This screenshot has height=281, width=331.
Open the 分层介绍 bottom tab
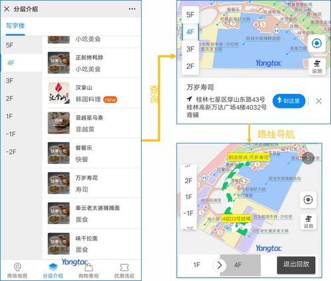53,270
